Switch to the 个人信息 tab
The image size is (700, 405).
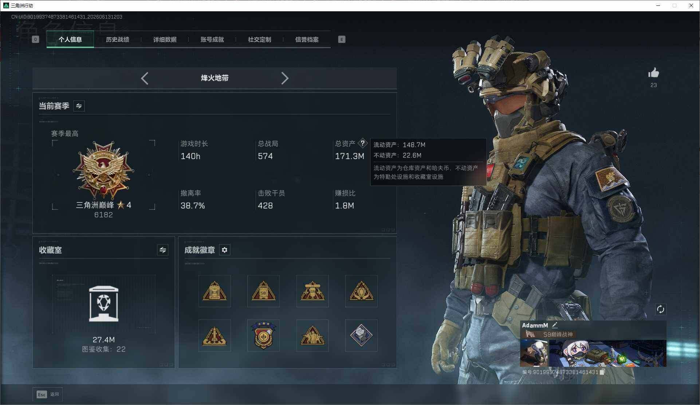pyautogui.click(x=70, y=39)
